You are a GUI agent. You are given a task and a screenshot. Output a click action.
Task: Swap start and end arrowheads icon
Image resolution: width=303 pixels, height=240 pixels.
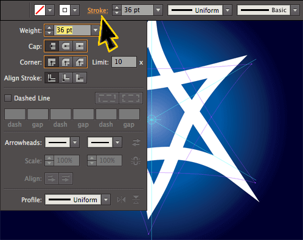click(136, 143)
